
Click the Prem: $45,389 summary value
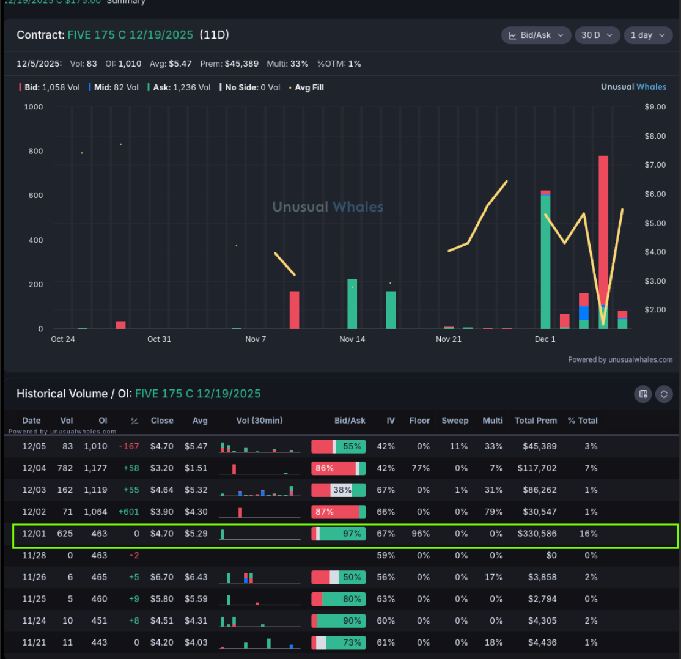click(x=229, y=64)
